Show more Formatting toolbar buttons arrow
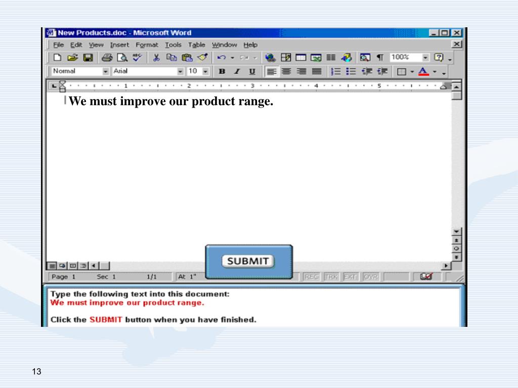This screenshot has width=518, height=388. 444,73
